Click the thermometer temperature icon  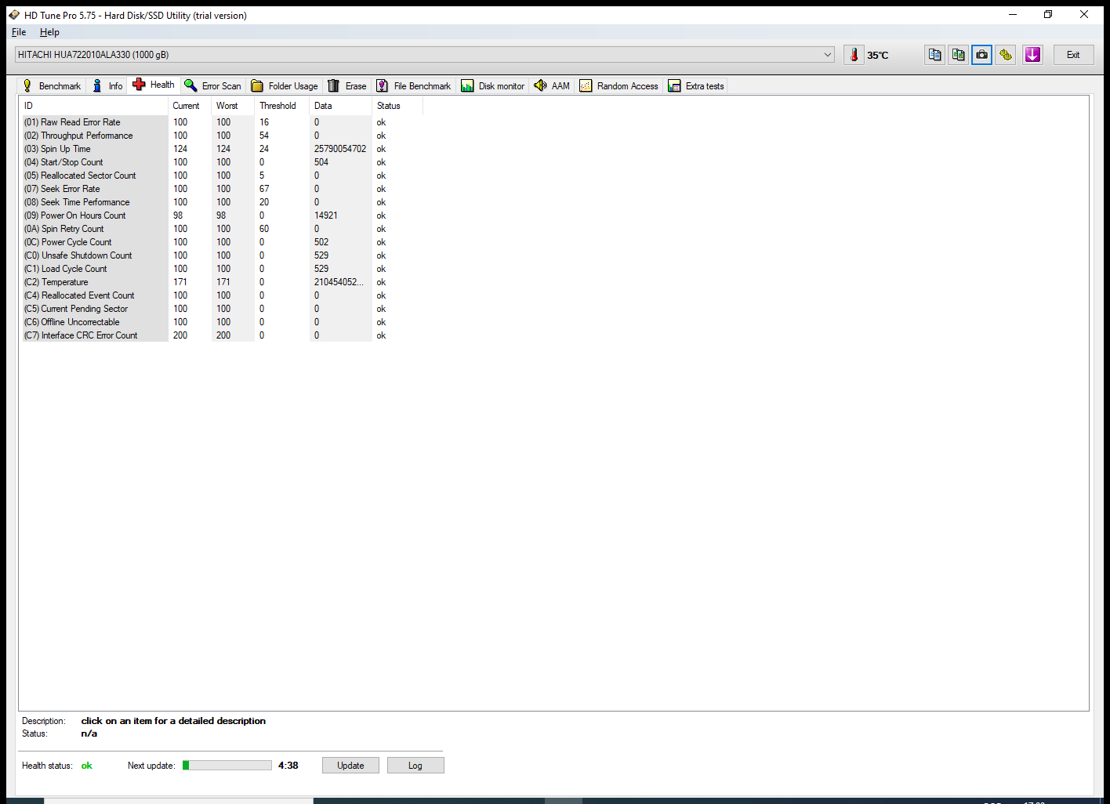pyautogui.click(x=854, y=55)
